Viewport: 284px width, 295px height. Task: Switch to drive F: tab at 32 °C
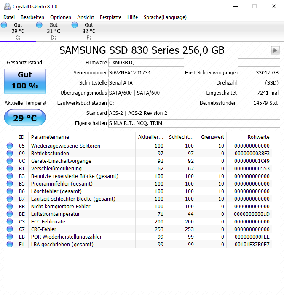tap(89, 31)
